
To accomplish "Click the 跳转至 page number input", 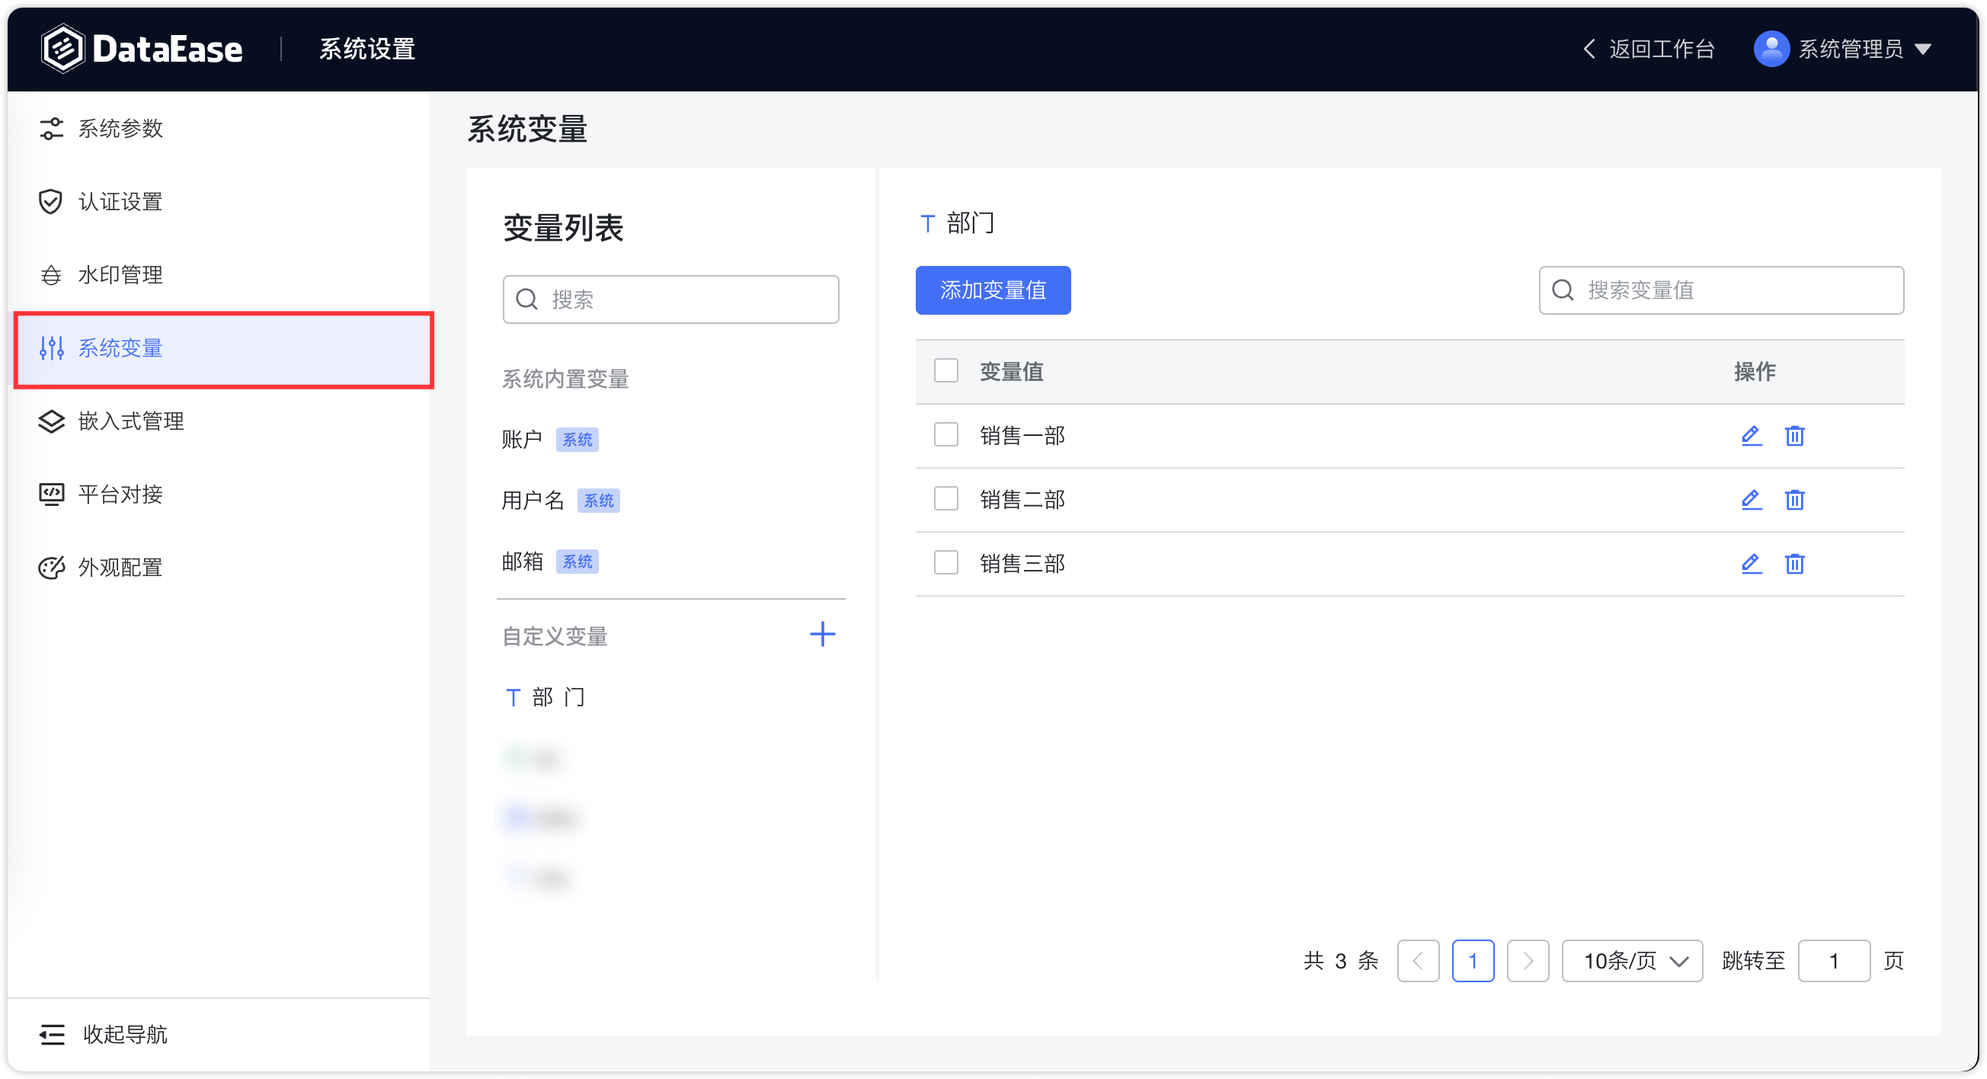I will [x=1834, y=961].
